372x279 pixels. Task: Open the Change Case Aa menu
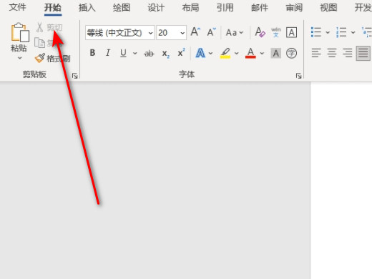(x=235, y=32)
